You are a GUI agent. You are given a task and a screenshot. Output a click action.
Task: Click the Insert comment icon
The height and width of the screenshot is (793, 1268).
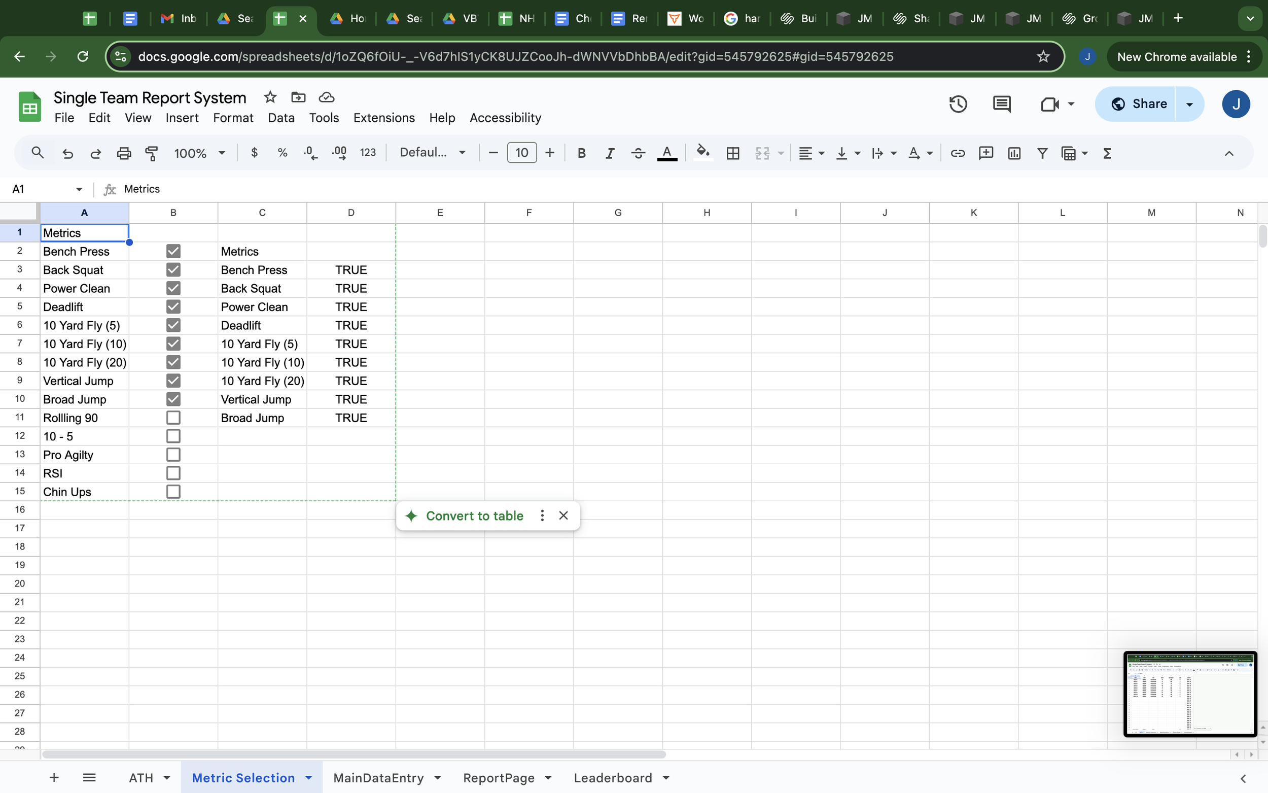986,153
